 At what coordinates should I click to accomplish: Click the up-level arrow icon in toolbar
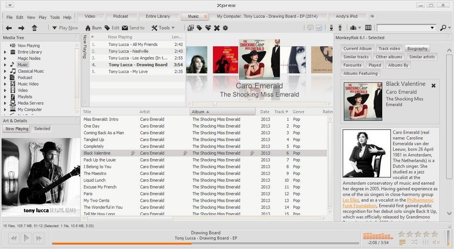pyautogui.click(x=34, y=28)
